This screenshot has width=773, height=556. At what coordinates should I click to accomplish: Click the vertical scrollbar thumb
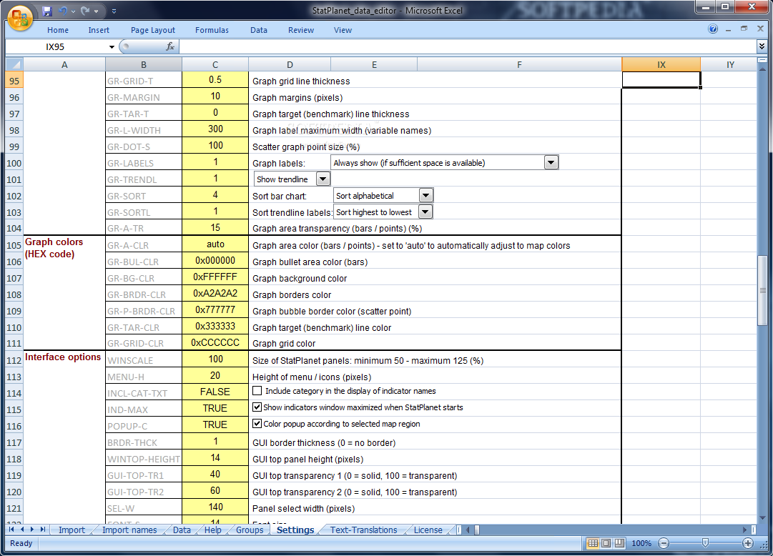762,290
